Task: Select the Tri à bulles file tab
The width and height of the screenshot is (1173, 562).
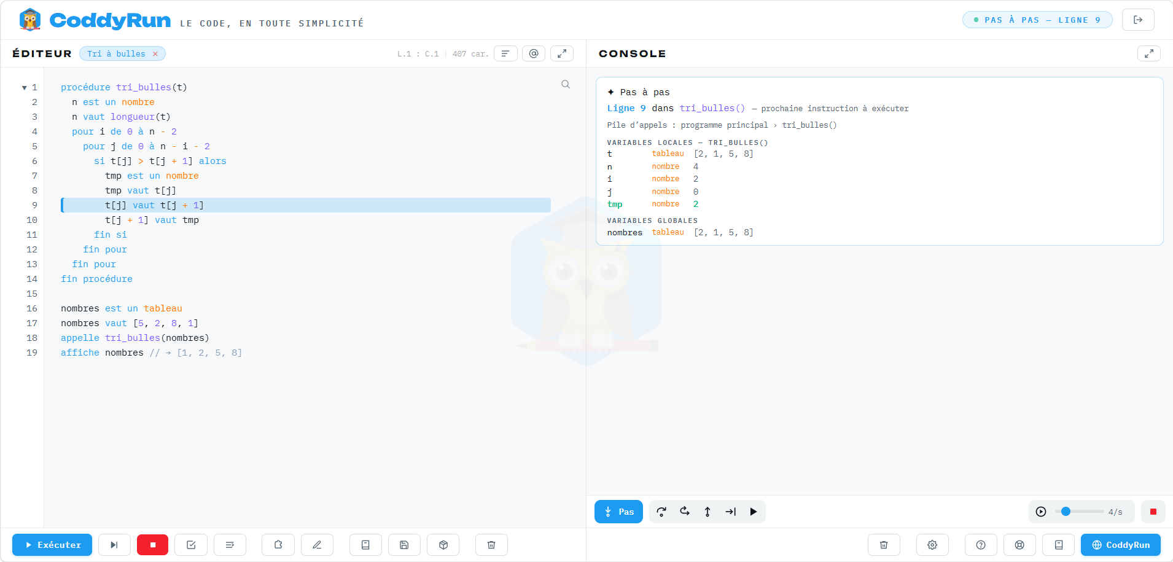Action: tap(116, 54)
